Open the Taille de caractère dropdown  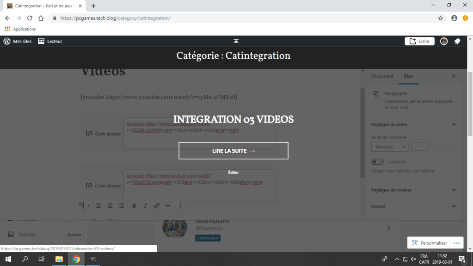click(x=390, y=147)
